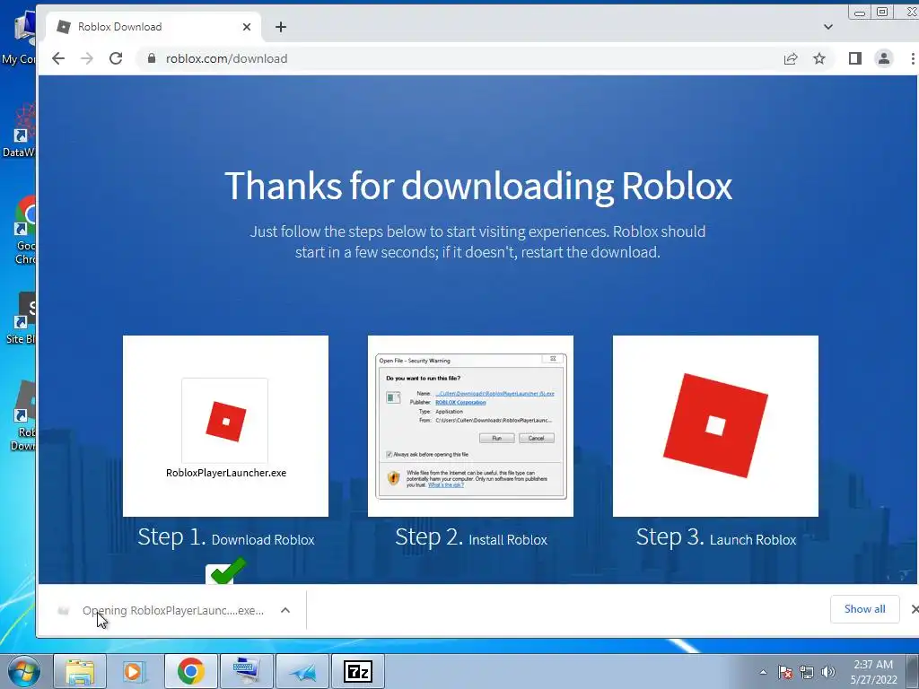
Task: Open the on-screen keyboard taskbar icon
Action: [x=246, y=671]
